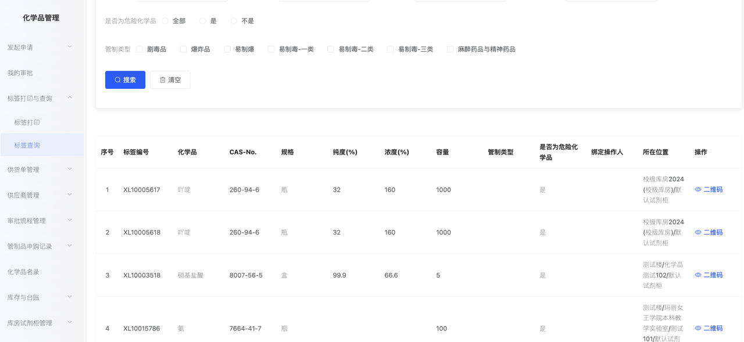
Task: Click magnifier icon in 搜索 button
Action: [x=117, y=80]
